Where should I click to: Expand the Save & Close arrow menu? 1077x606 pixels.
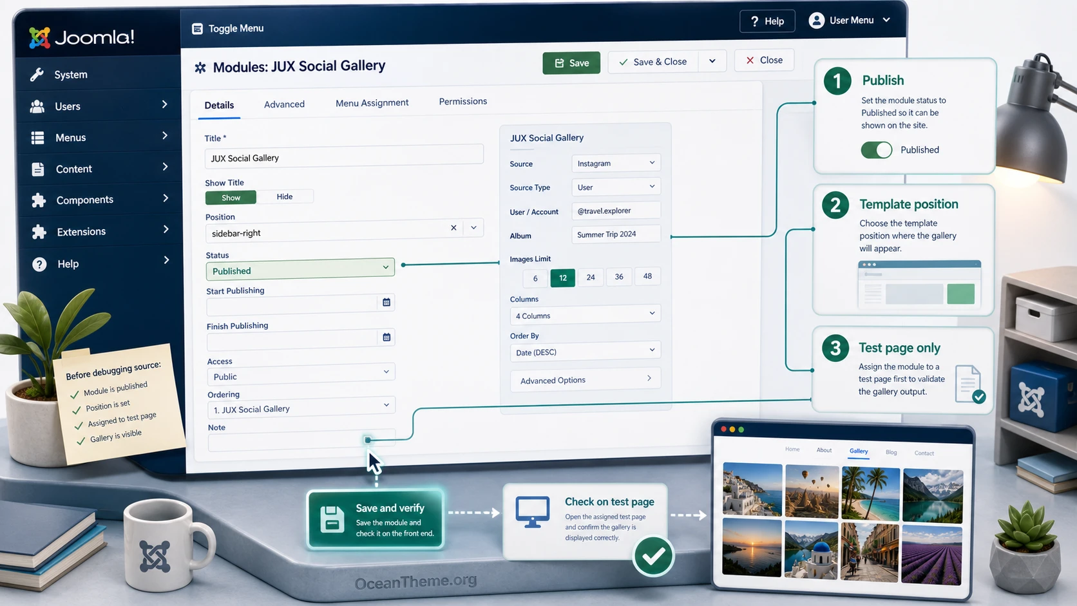coord(712,61)
